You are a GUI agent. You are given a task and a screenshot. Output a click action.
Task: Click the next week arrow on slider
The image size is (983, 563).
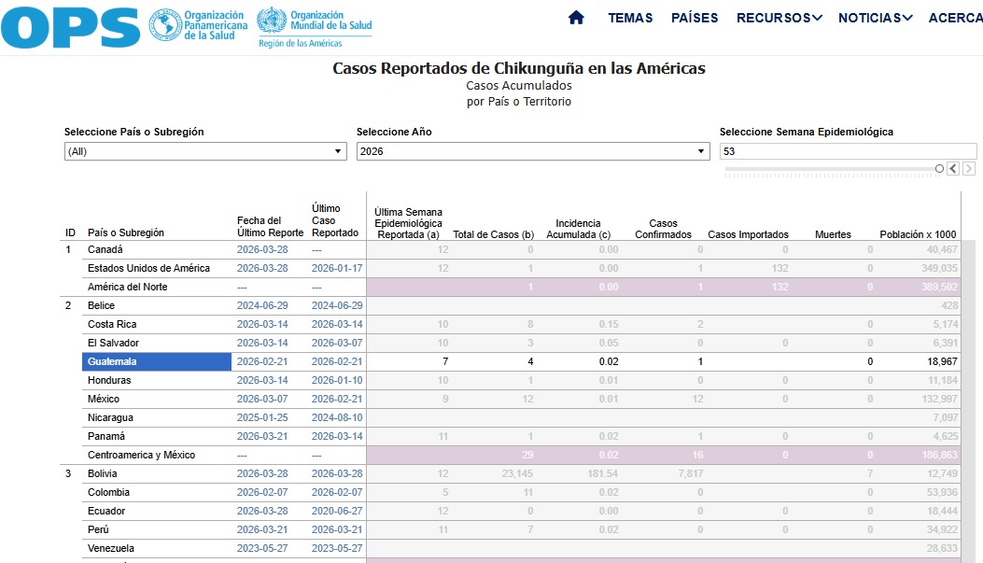coord(969,169)
